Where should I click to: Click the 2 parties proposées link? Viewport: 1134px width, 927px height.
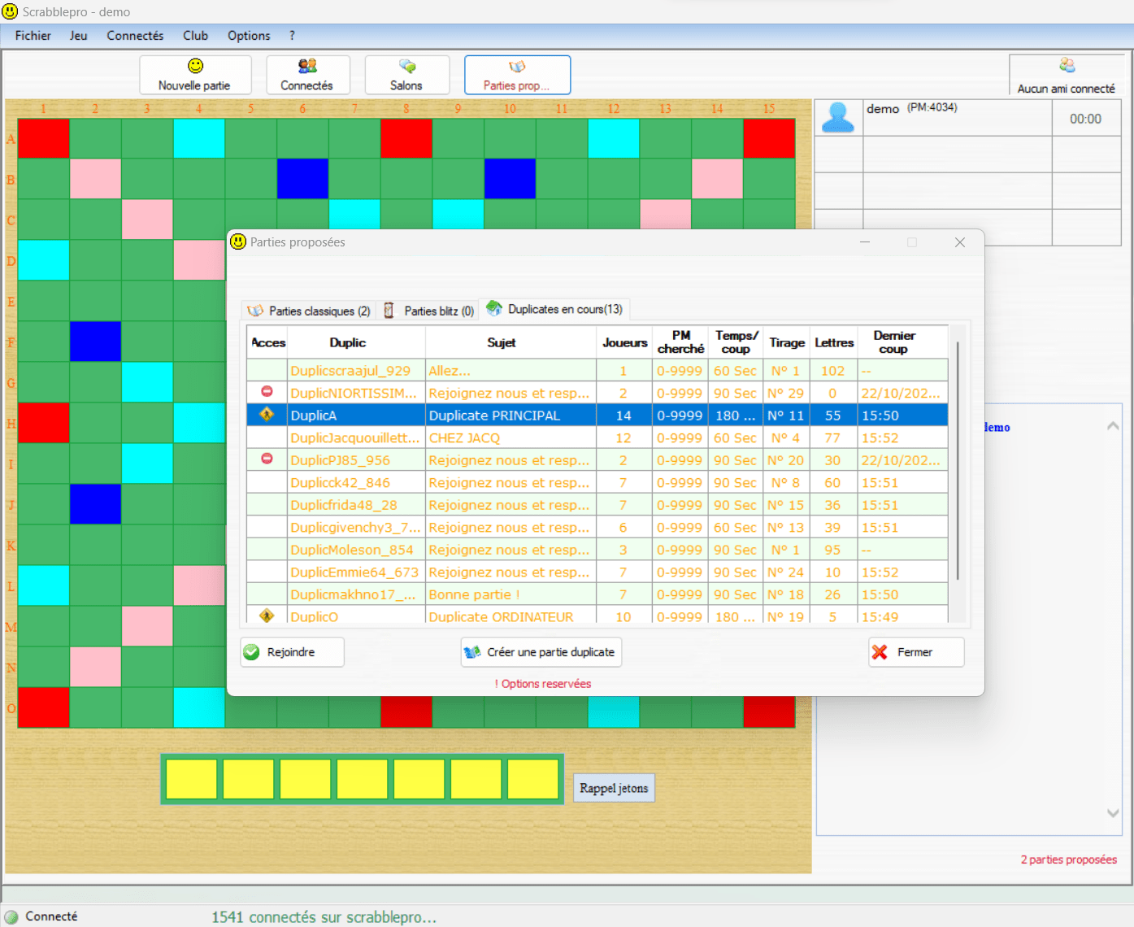click(x=1069, y=860)
